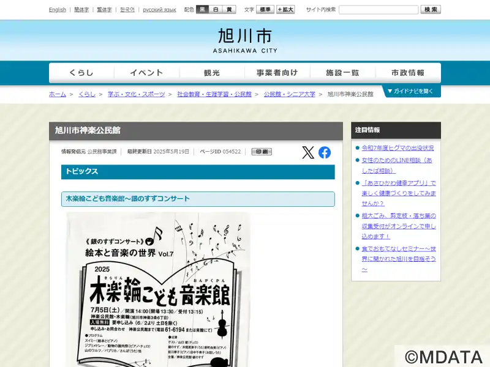Open the 観光 navigation menu

click(212, 73)
